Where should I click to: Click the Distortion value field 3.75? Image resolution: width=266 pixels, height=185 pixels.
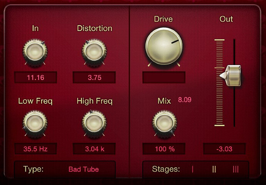pyautogui.click(x=94, y=77)
